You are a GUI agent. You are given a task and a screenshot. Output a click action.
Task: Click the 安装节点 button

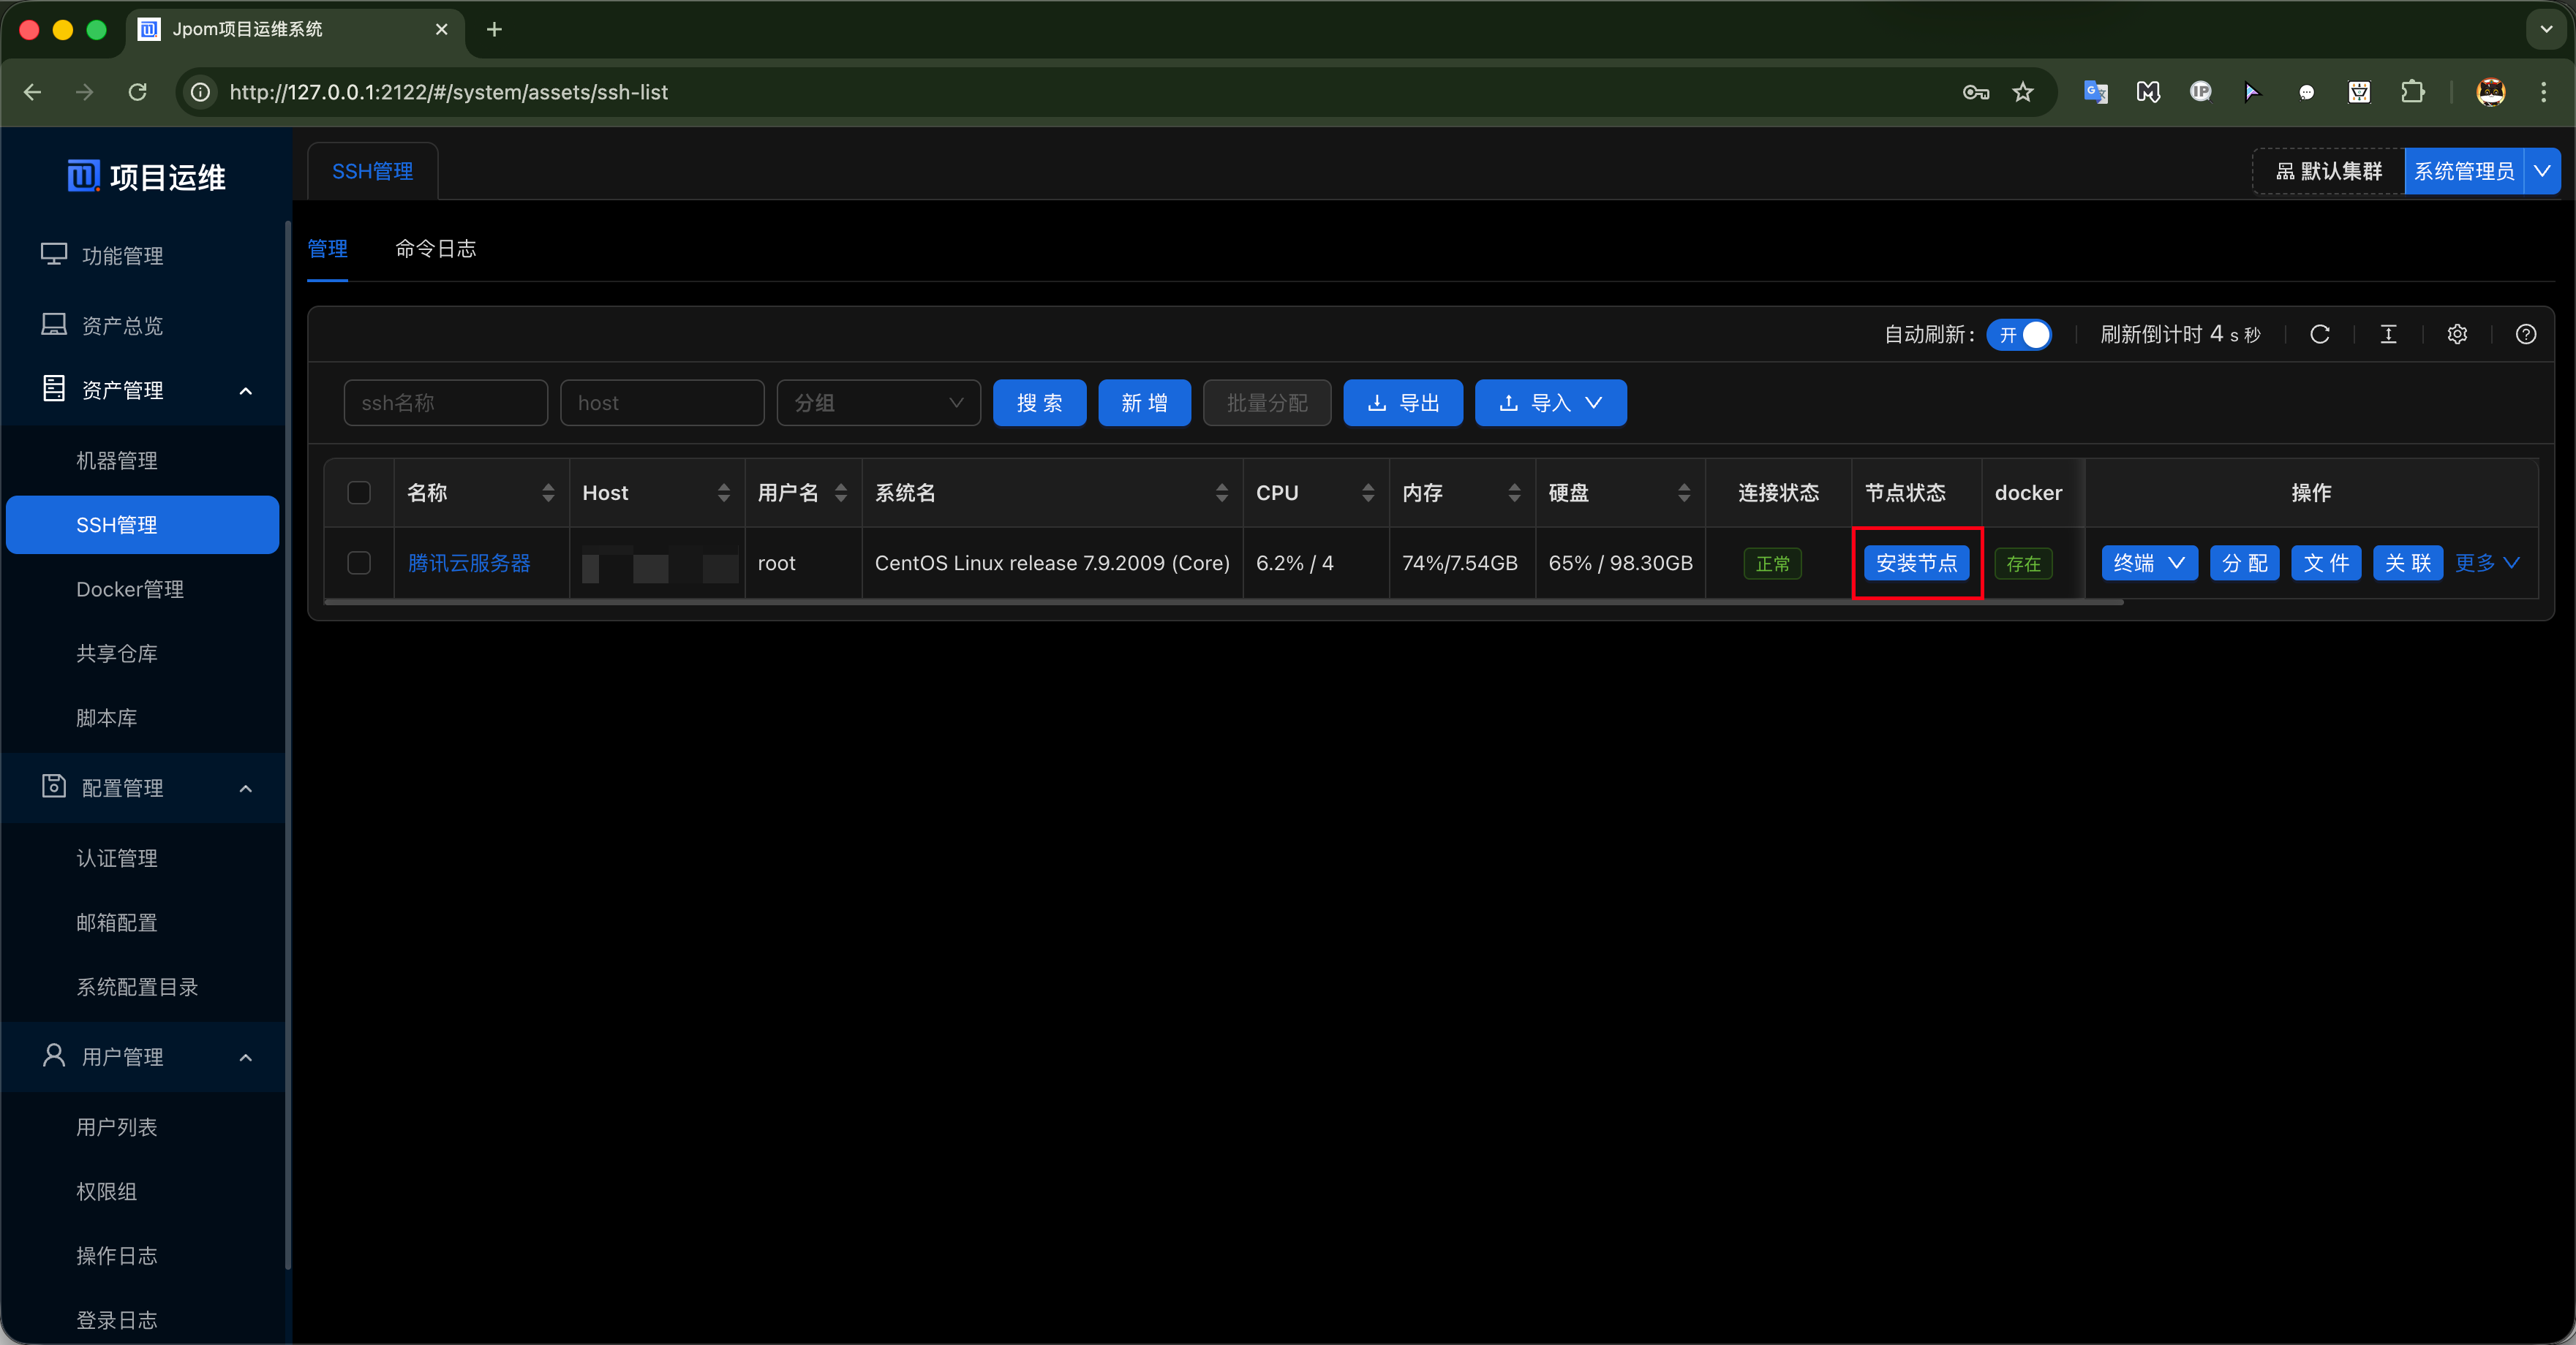[1915, 563]
